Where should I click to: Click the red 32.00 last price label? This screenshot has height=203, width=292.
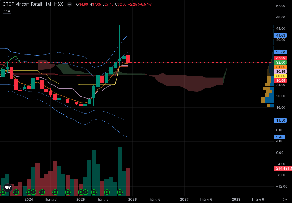280,58
